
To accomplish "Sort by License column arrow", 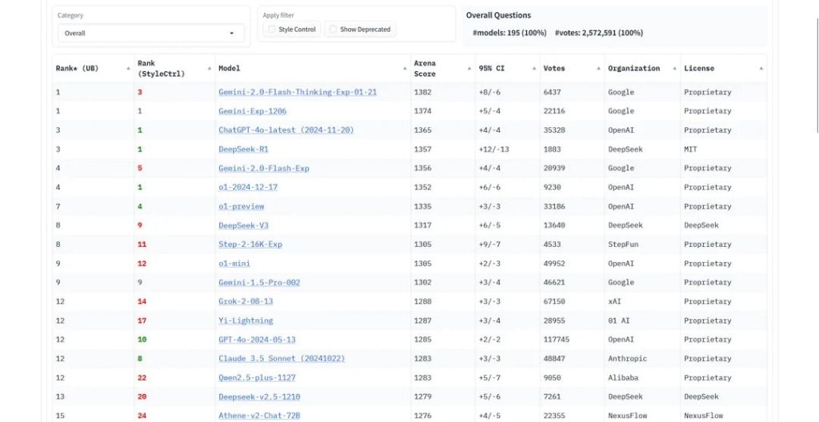I will 761,69.
